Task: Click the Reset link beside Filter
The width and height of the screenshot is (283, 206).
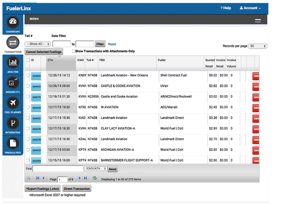Action: (112, 44)
